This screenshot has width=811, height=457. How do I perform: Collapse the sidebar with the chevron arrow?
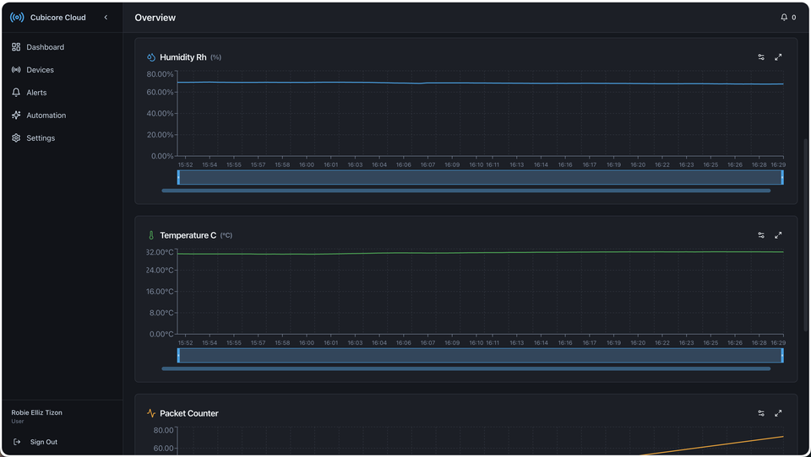point(106,17)
